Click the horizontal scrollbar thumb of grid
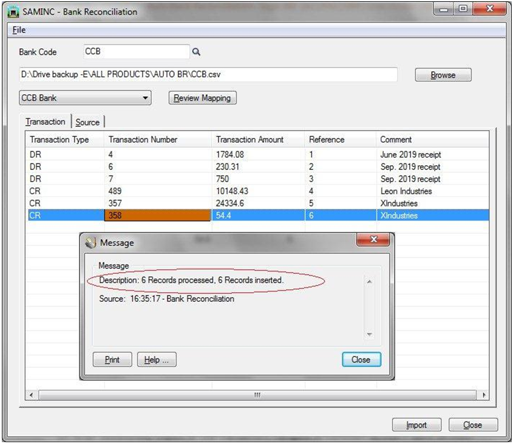Image resolution: width=513 pixels, height=444 pixels. (x=257, y=395)
